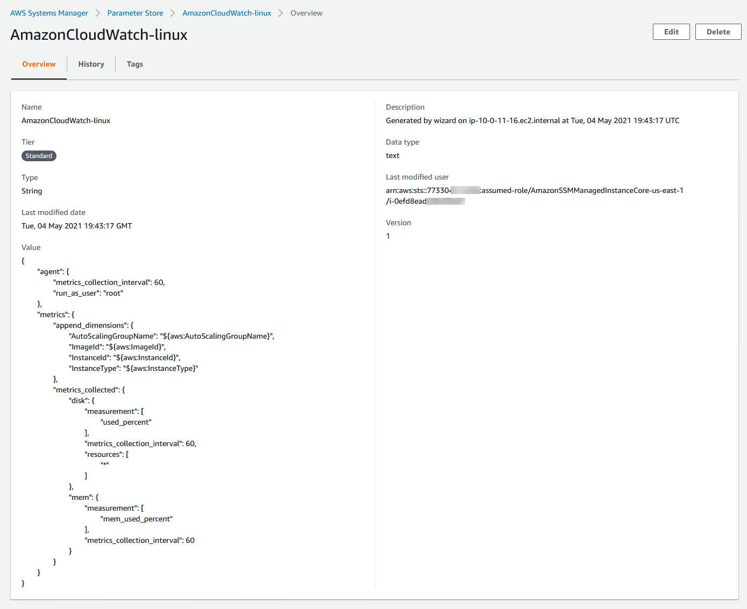The image size is (747, 609).
Task: Click the AmazonCloudWatch-linux page heading
Action: (99, 34)
